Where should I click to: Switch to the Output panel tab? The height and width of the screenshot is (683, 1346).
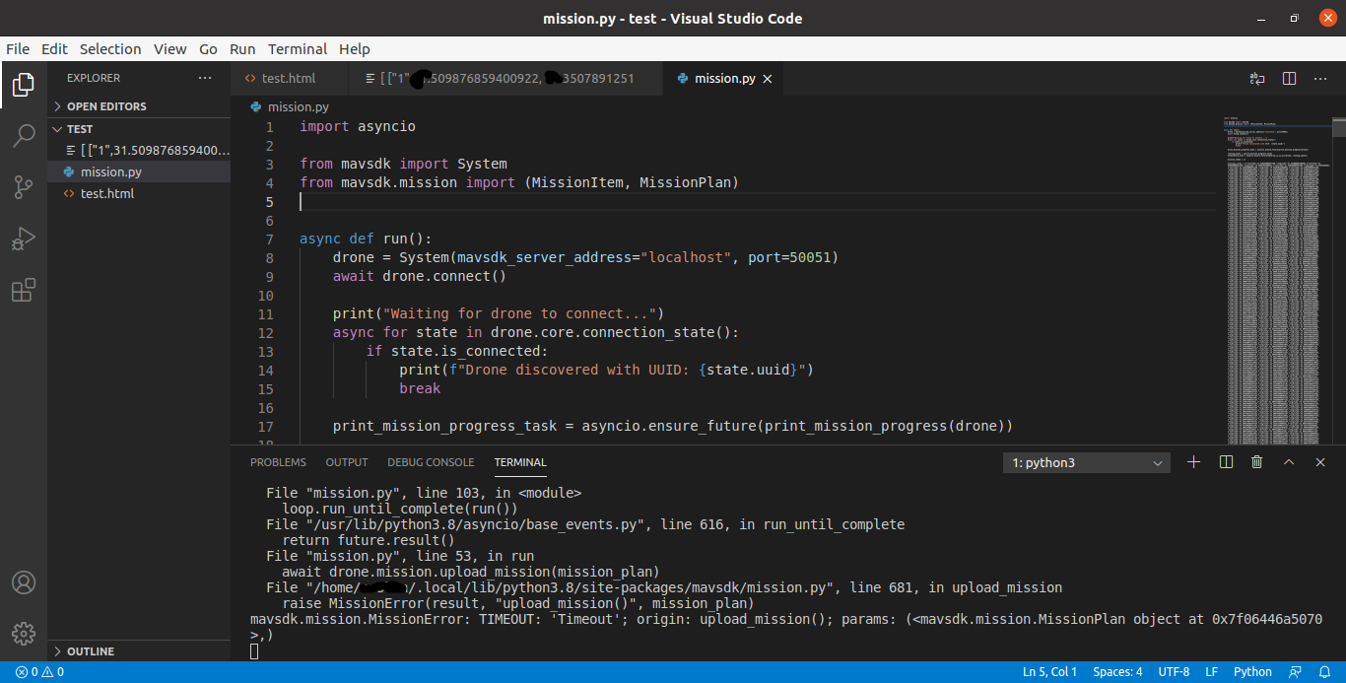tap(347, 462)
